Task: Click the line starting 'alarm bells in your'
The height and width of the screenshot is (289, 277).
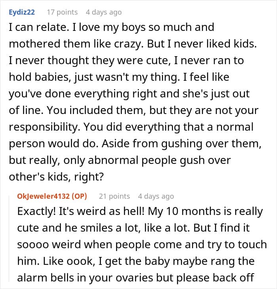Action: click(x=136, y=278)
